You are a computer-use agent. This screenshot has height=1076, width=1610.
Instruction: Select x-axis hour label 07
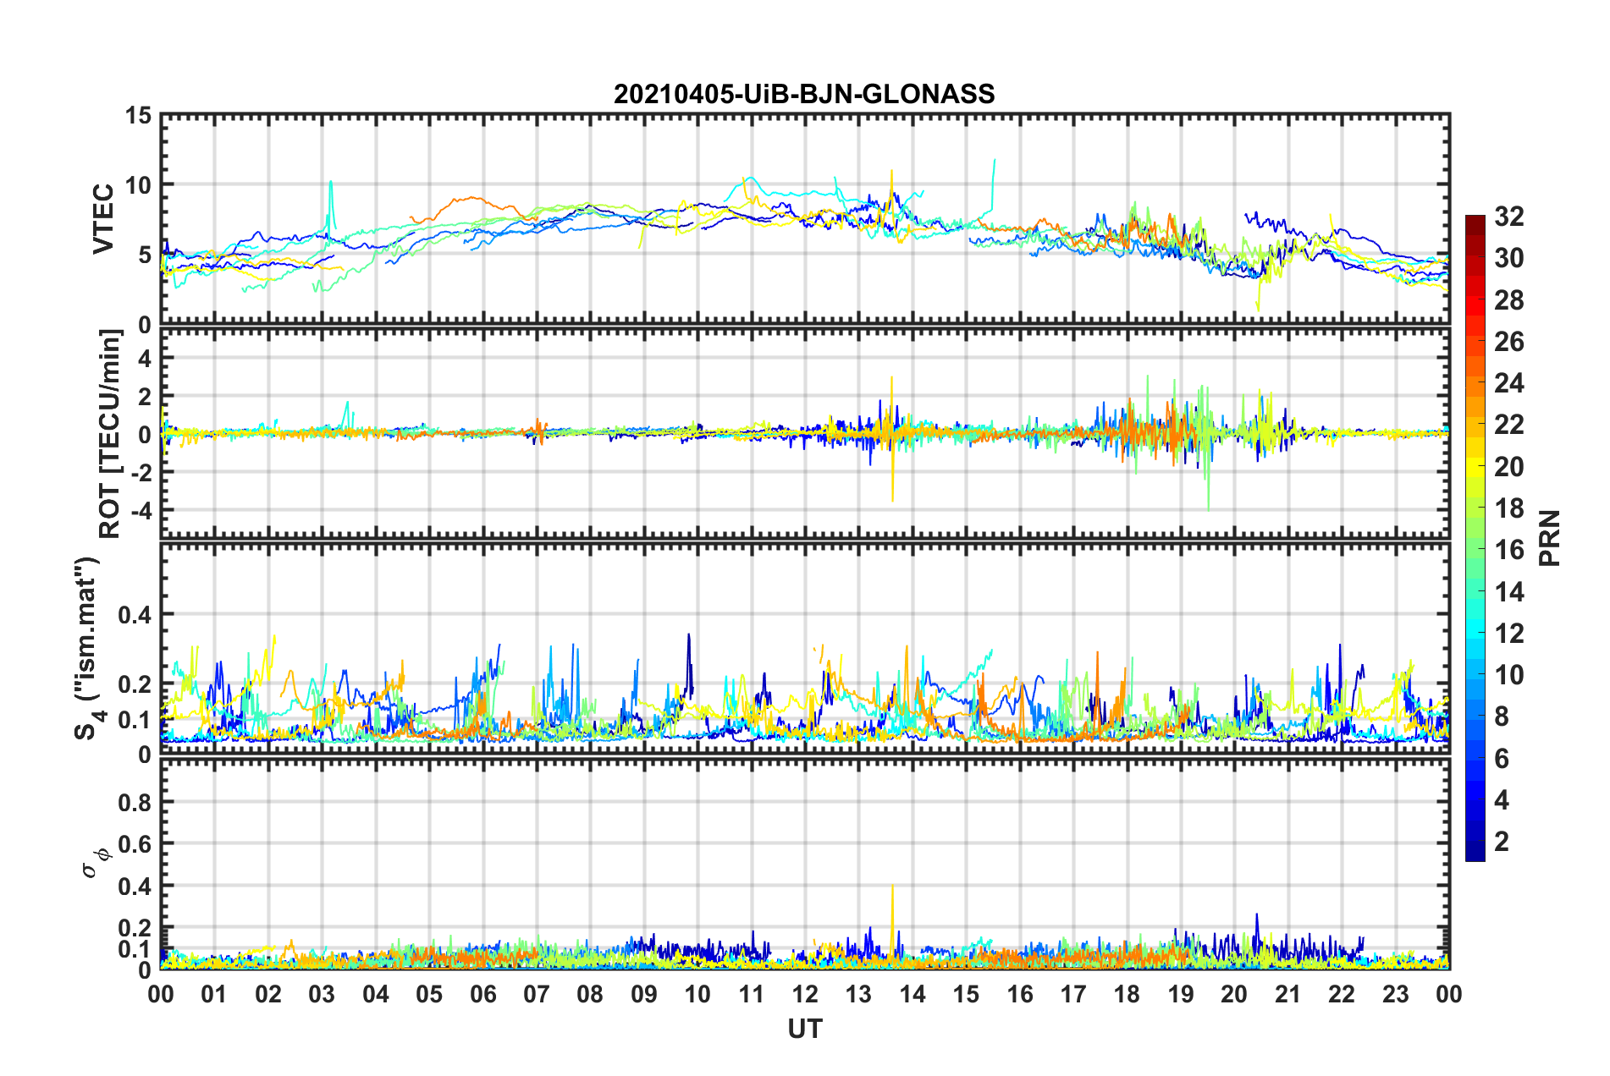tap(537, 994)
